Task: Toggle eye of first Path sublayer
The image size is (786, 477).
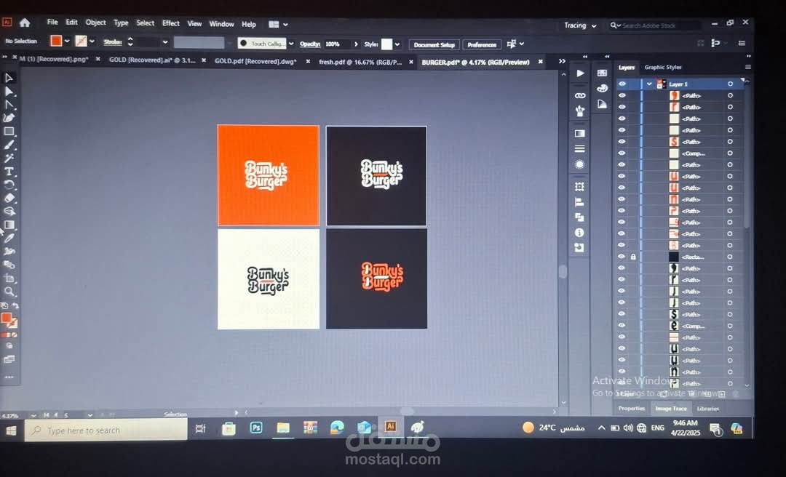Action: tap(622, 95)
